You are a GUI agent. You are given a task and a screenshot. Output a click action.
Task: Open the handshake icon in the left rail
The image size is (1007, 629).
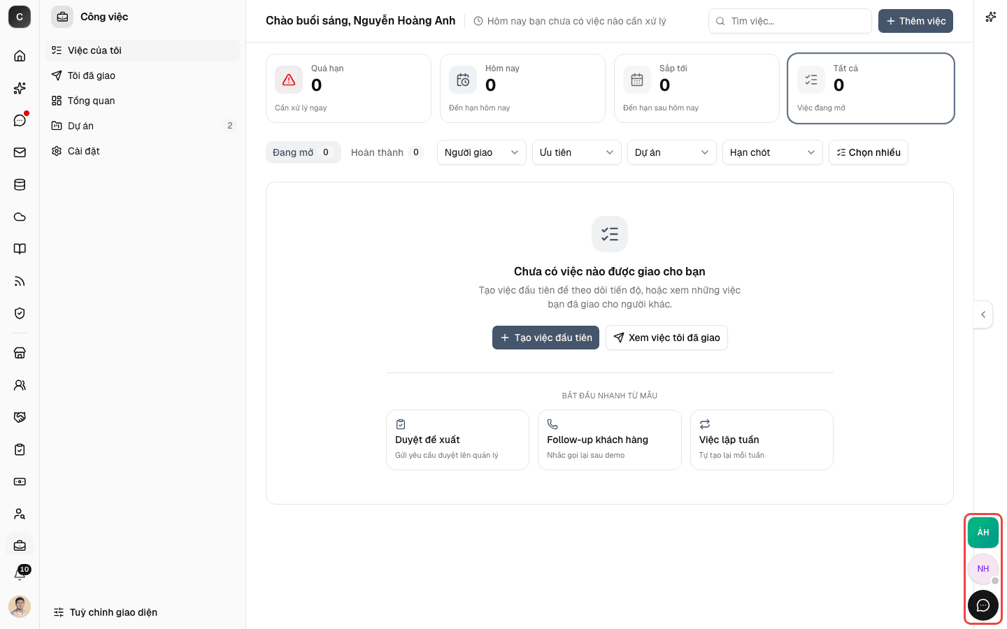(20, 417)
